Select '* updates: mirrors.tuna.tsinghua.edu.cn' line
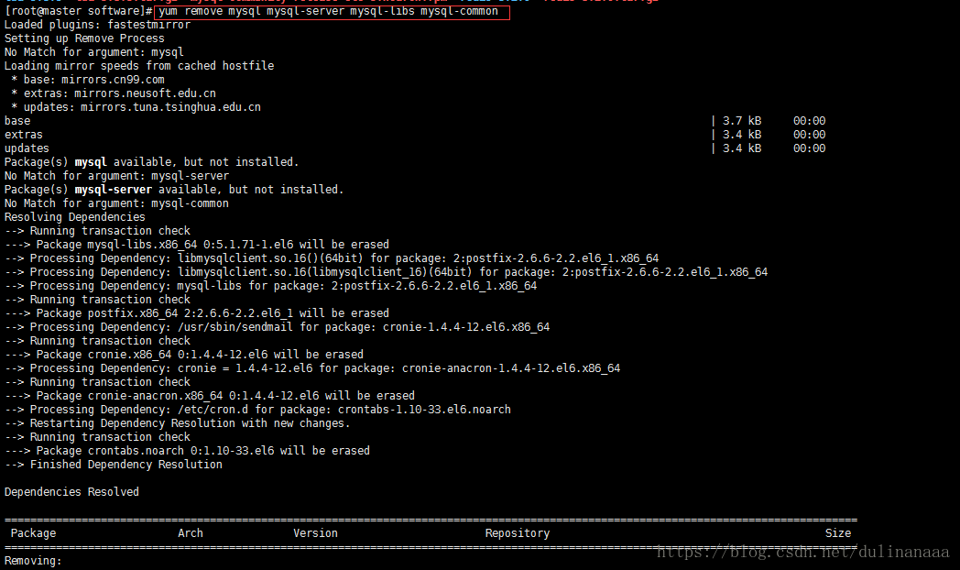960x570 pixels. pos(136,107)
